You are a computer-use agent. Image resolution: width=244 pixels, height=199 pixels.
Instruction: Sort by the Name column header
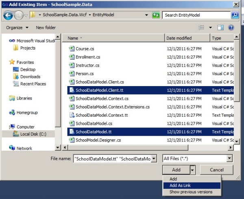113,38
